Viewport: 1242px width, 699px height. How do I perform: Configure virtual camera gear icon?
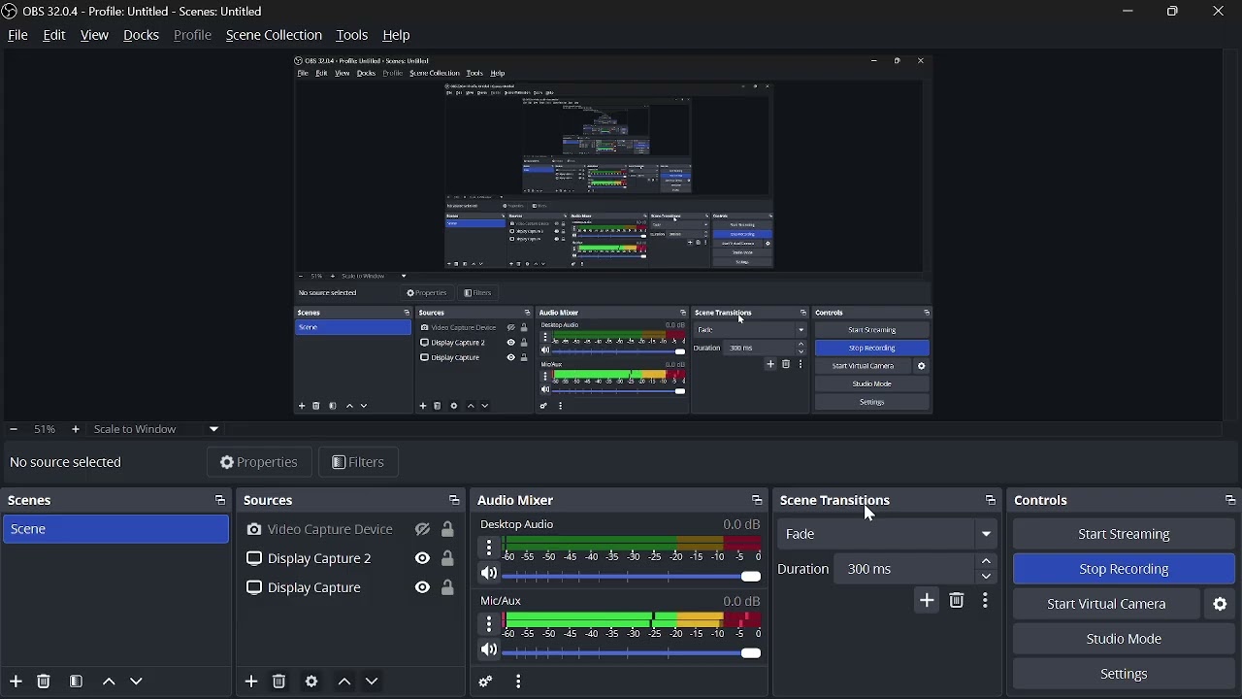[x=1222, y=605]
